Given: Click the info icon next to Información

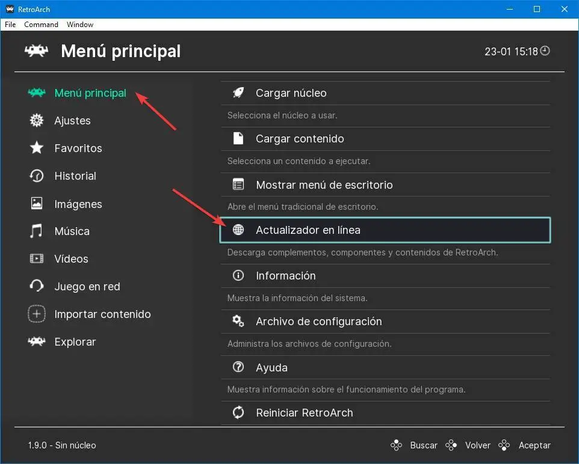Looking at the screenshot, I should 238,275.
